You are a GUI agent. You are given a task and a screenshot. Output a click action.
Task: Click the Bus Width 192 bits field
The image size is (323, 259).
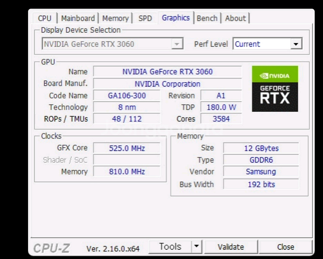(x=261, y=184)
